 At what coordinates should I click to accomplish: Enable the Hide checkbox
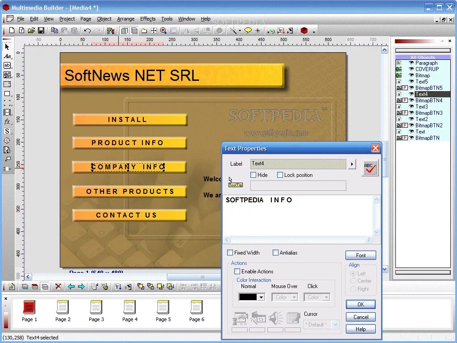[253, 175]
